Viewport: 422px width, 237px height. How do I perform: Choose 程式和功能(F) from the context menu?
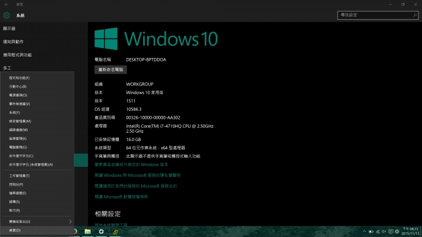pyautogui.click(x=37, y=78)
